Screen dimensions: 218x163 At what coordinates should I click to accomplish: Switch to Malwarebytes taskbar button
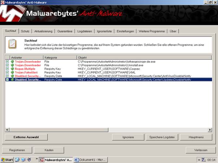point(56,160)
